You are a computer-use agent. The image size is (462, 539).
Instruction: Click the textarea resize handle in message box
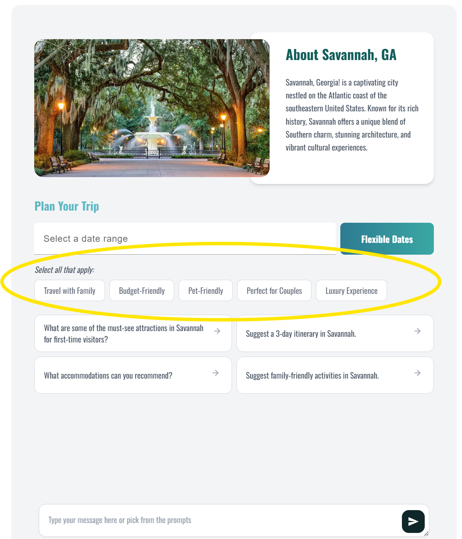pos(426,534)
